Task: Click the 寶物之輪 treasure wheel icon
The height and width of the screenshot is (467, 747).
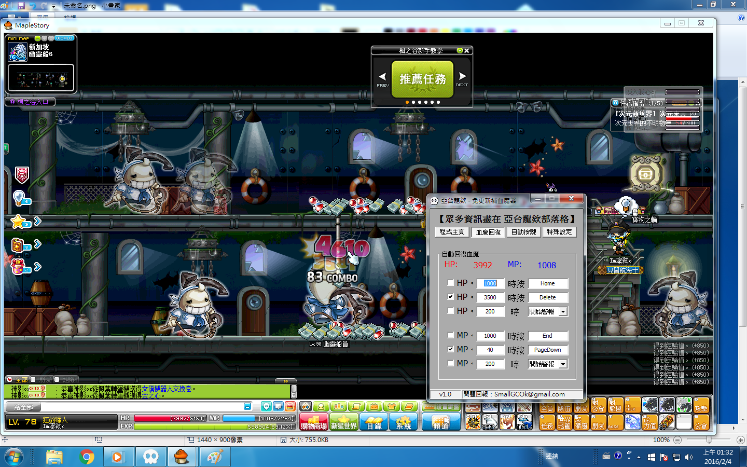Action: coord(646,174)
